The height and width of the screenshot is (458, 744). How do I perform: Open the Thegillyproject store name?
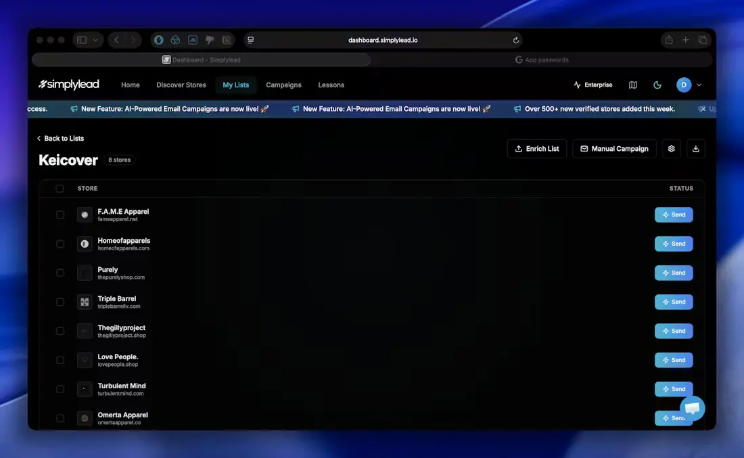[122, 327]
